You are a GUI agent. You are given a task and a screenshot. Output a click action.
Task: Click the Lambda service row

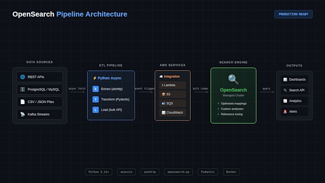click(x=173, y=85)
